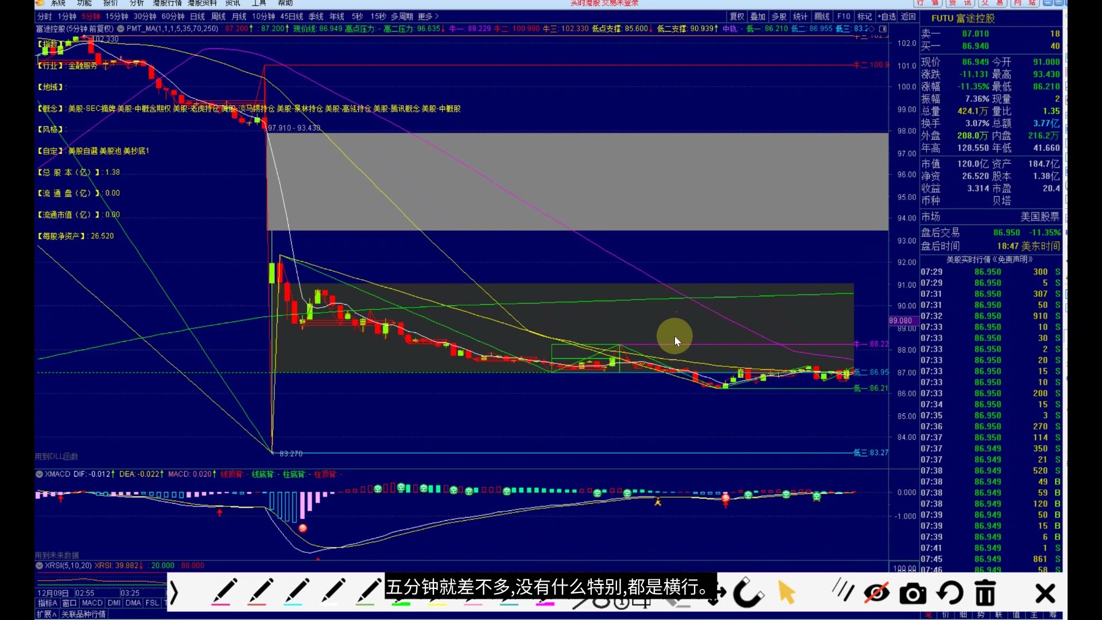Open the 报价 menu
Screen dimensions: 1102x620
[111, 3]
